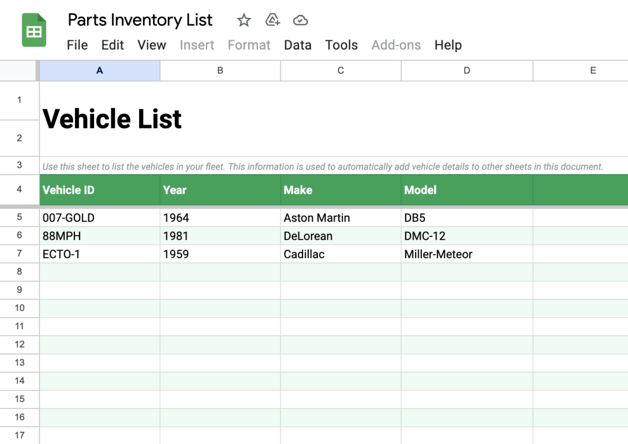This screenshot has height=444, width=628.
Task: Select row 7 header
Action: (x=19, y=254)
